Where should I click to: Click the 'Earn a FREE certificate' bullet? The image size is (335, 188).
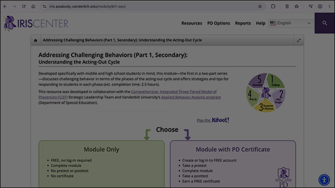tap(201, 181)
